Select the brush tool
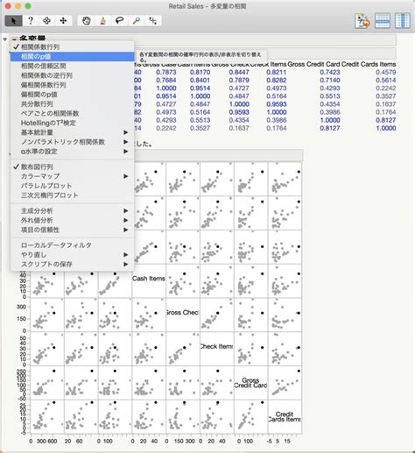Screen dimensions: 415x453 (x=102, y=21)
